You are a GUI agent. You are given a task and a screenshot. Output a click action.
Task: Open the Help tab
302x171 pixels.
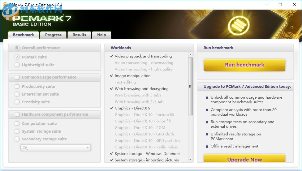tap(101, 35)
